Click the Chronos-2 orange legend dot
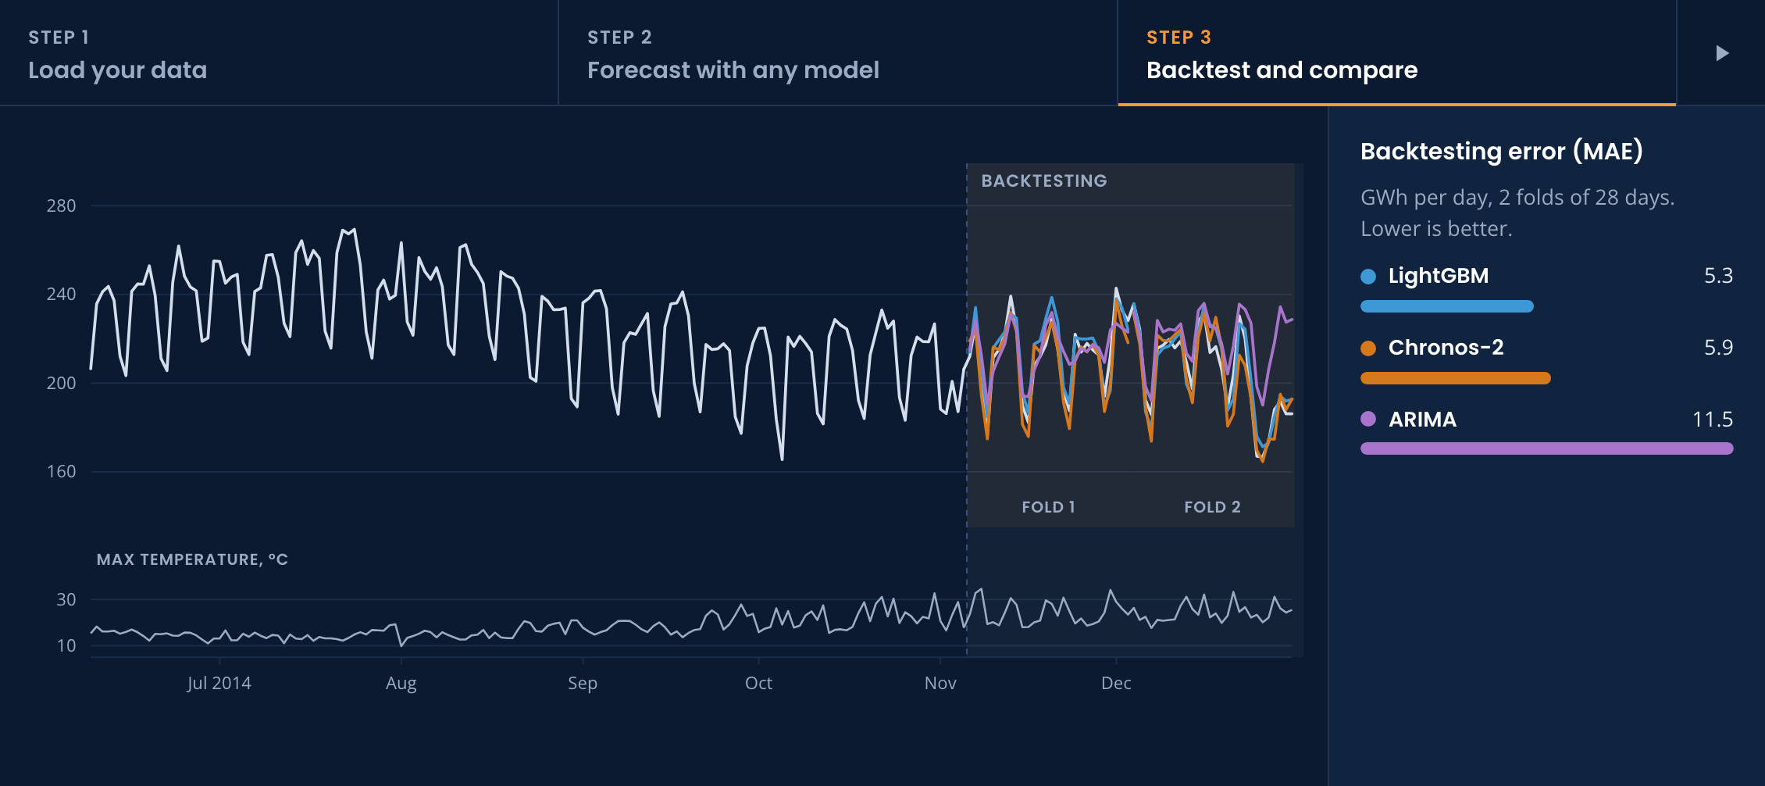Screen dimensions: 1765x786 1368,348
